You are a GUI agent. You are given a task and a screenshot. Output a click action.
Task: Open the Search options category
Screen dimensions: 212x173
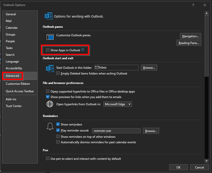click(20, 55)
